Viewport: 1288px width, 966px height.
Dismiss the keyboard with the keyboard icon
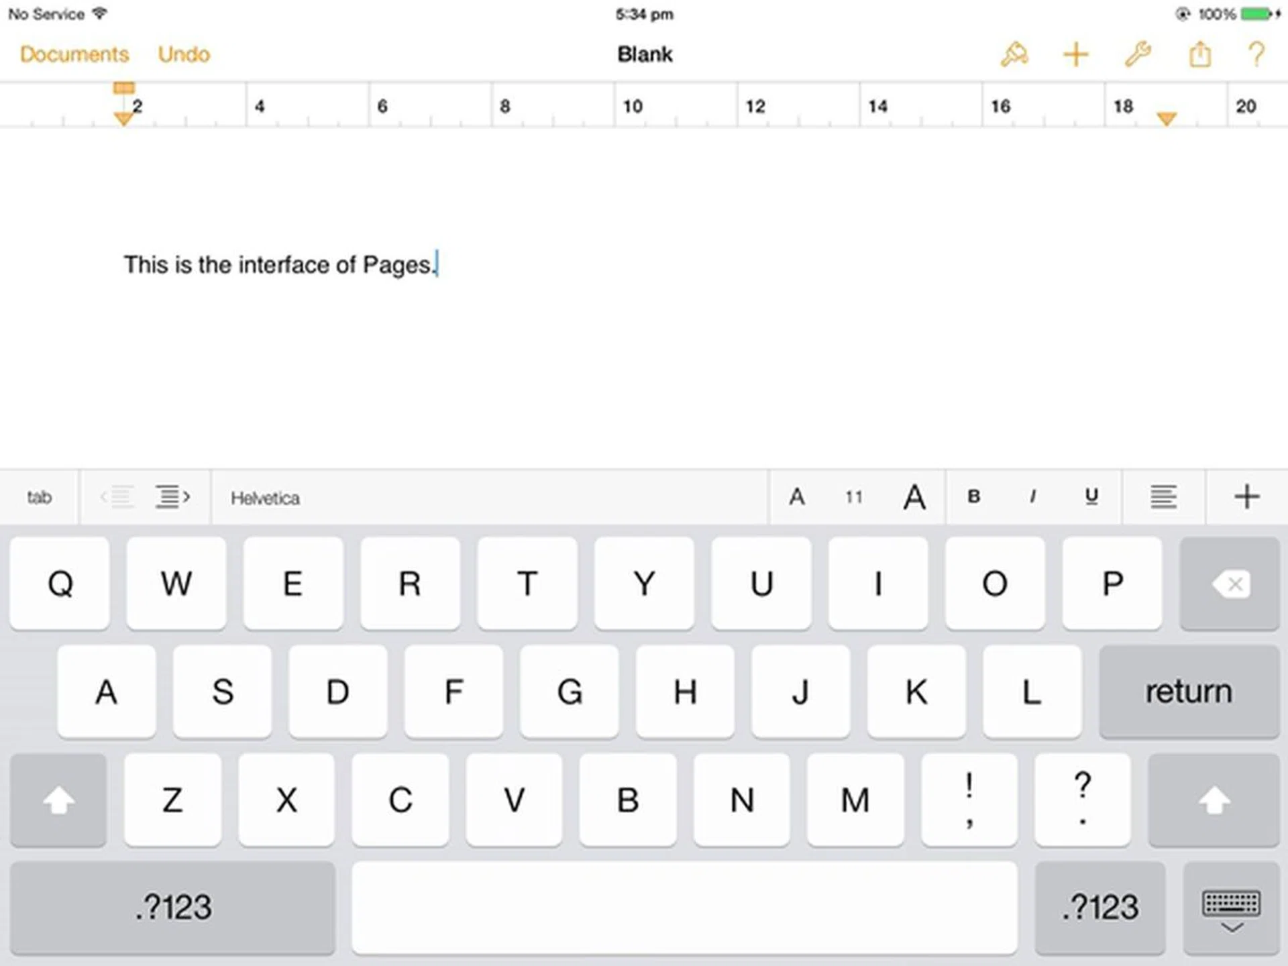(x=1232, y=909)
